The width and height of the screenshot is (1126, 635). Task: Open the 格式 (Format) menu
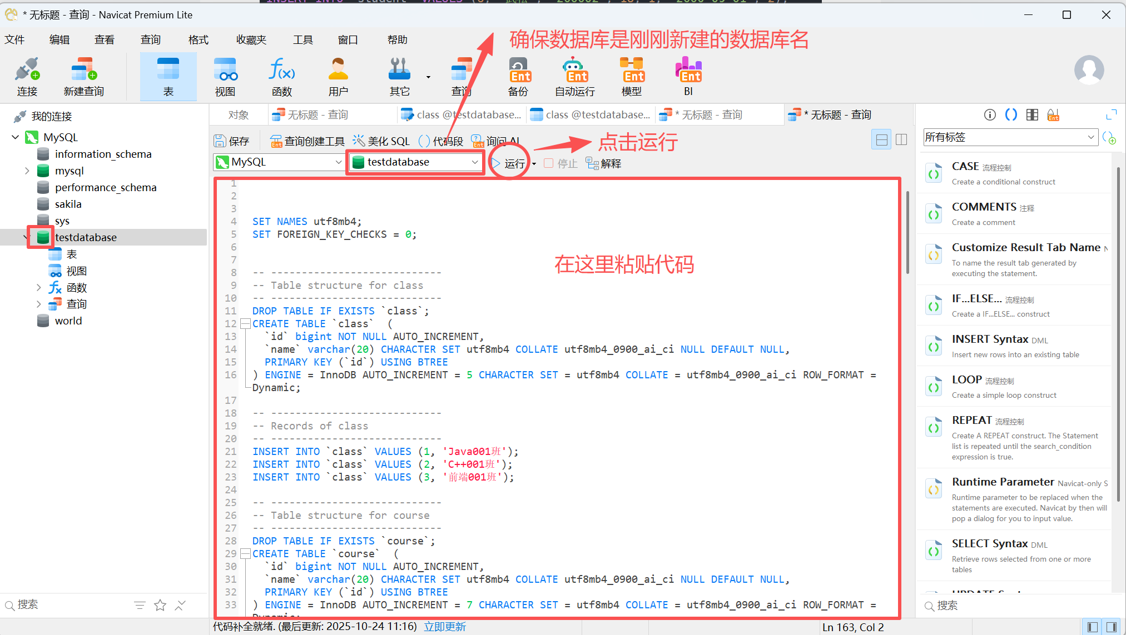coord(198,40)
